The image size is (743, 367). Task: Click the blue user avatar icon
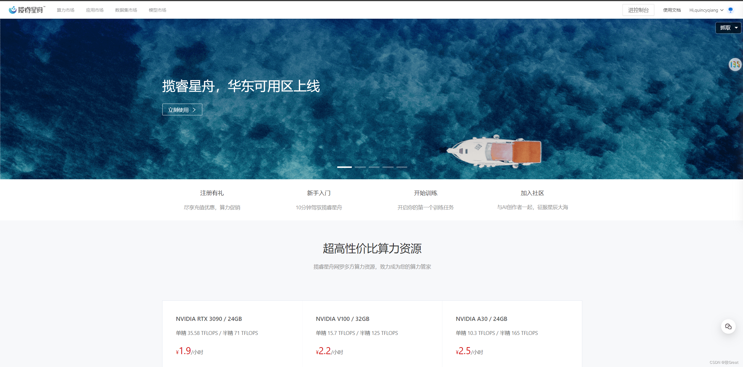[x=730, y=10]
